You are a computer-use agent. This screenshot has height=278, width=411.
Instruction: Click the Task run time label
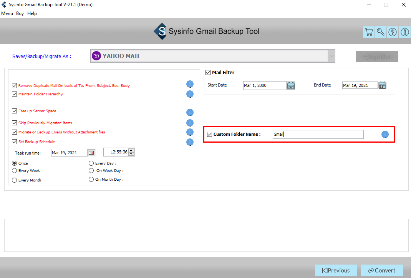click(28, 153)
